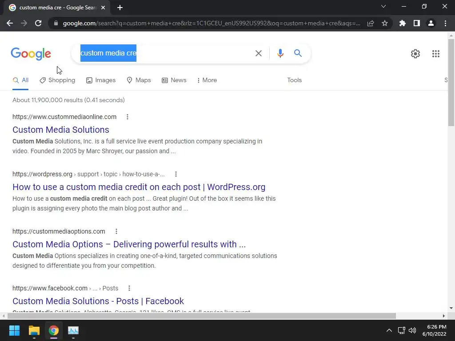Bookmark this page with the star icon
Viewport: 455px width, 341px height.
(385, 23)
